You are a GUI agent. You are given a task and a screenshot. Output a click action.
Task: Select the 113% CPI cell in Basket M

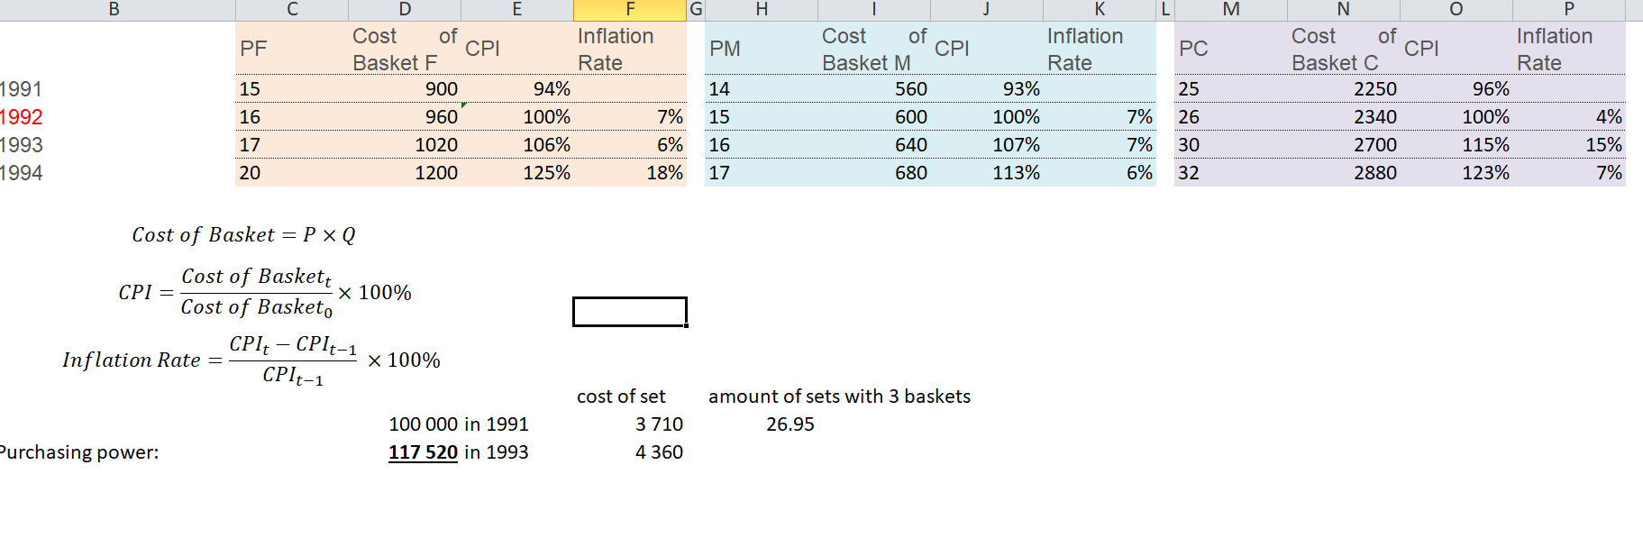coord(987,173)
